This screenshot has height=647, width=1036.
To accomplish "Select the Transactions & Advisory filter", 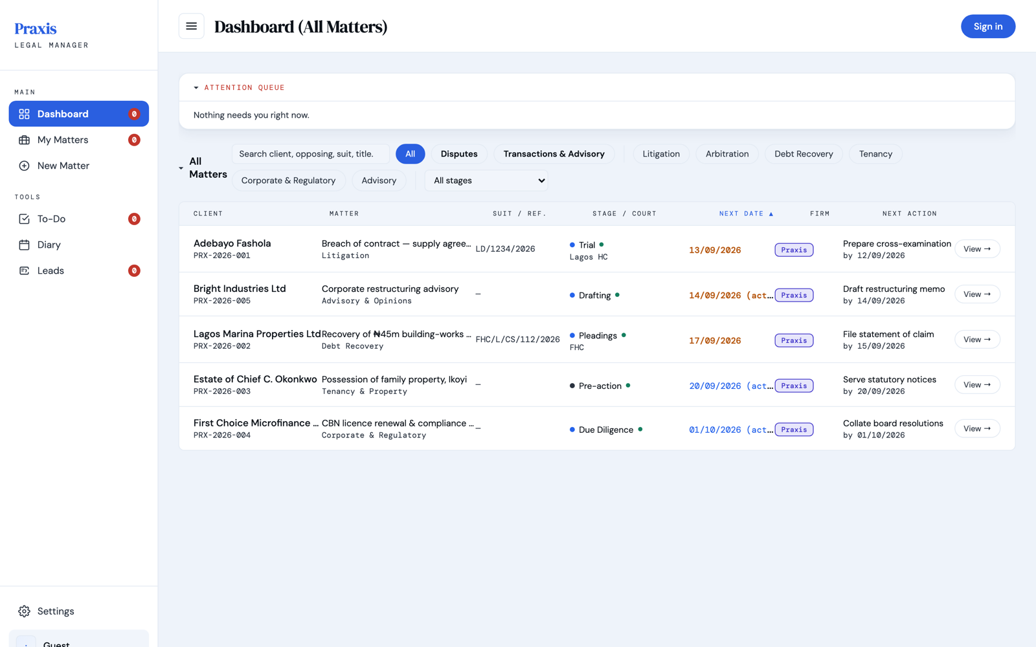I will tap(554, 154).
